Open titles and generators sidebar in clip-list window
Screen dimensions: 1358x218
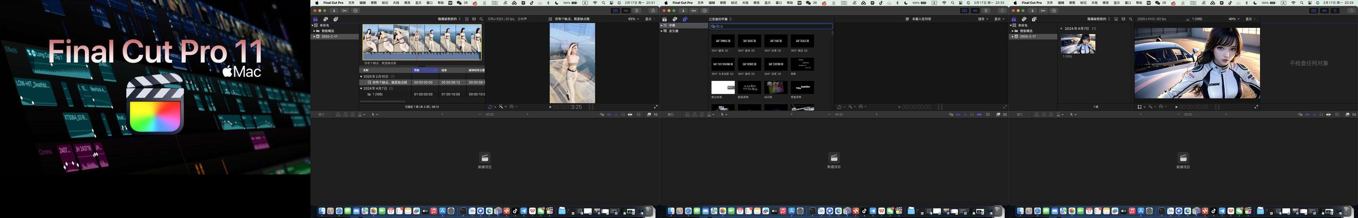(336, 19)
